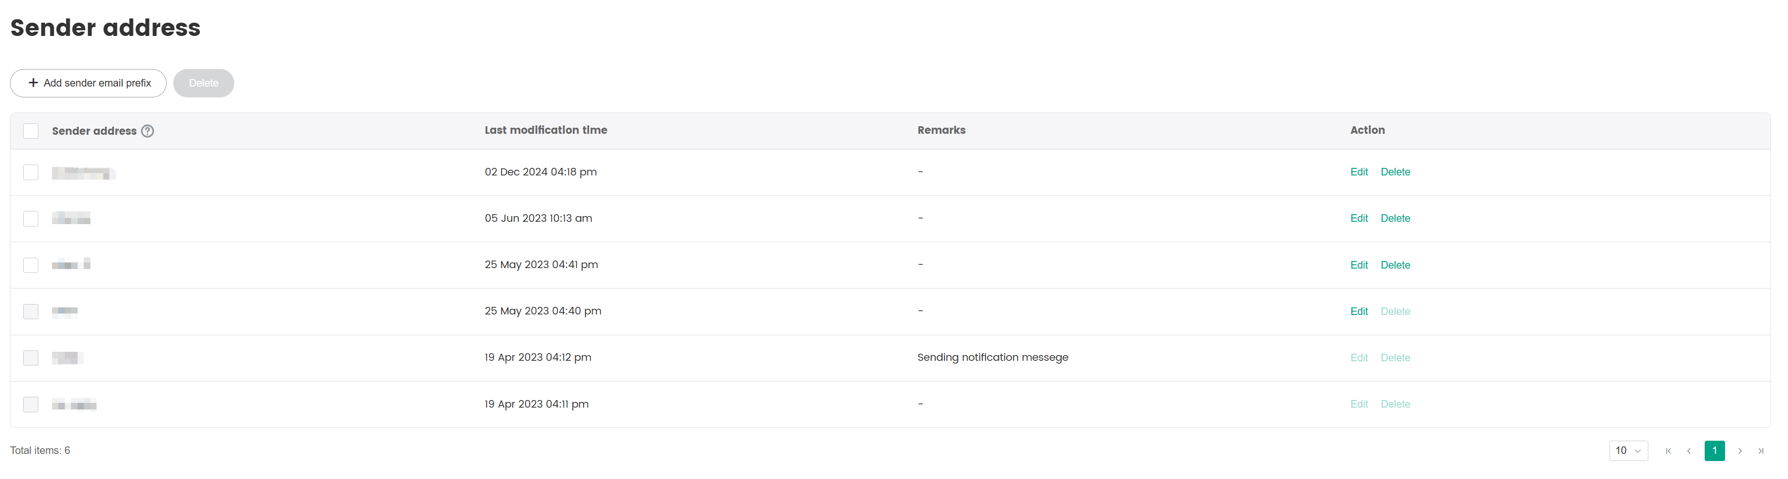Screen dimensions: 1788x479
Task: Click the help icon beside Sender address header
Action: (147, 131)
